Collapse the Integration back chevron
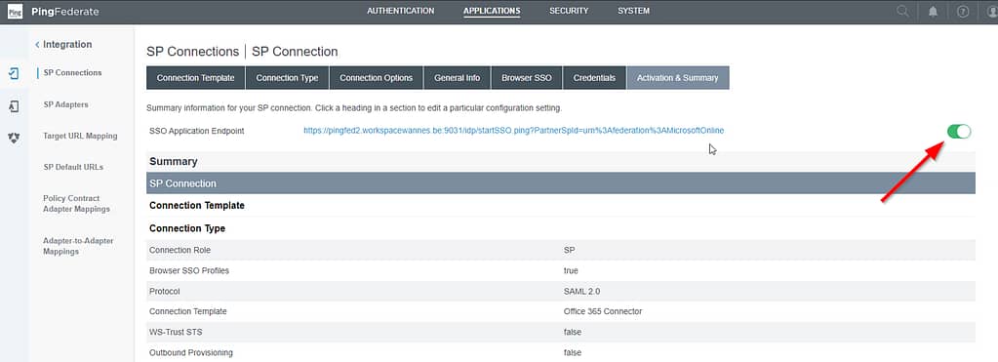Image resolution: width=998 pixels, height=362 pixels. coord(37,45)
